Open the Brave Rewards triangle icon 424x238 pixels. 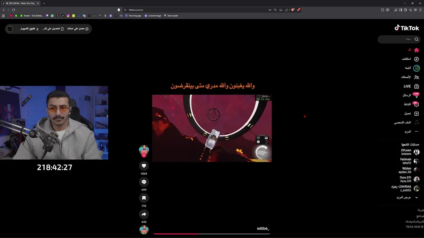click(298, 10)
